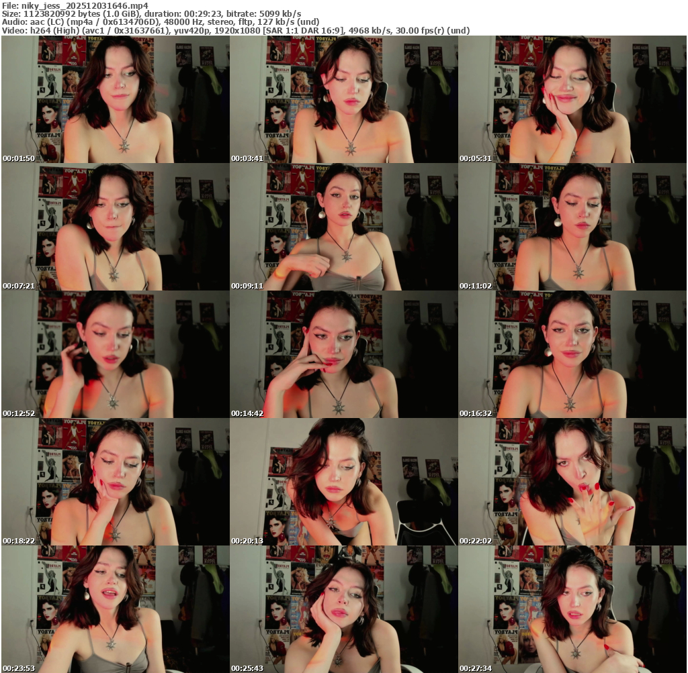Select the thumbnail stamped 00:20:13
The width and height of the screenshot is (688, 673).
344,482
